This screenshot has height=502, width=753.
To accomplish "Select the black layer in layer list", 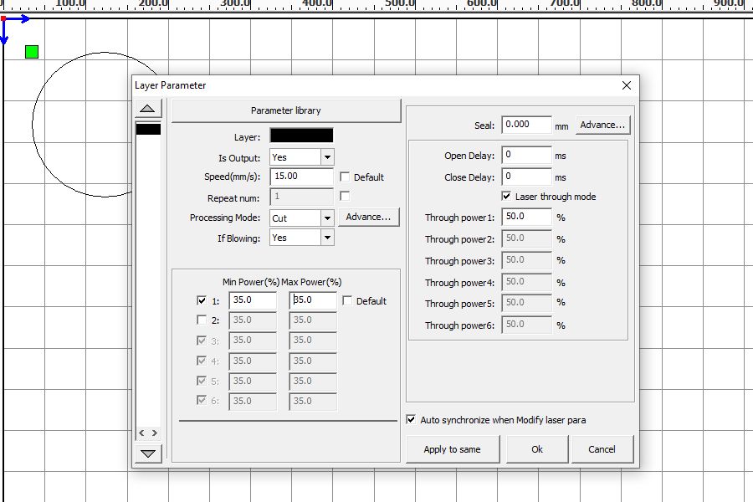I will point(148,129).
